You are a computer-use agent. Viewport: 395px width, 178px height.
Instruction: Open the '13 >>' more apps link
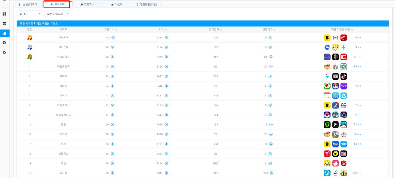tap(358, 125)
